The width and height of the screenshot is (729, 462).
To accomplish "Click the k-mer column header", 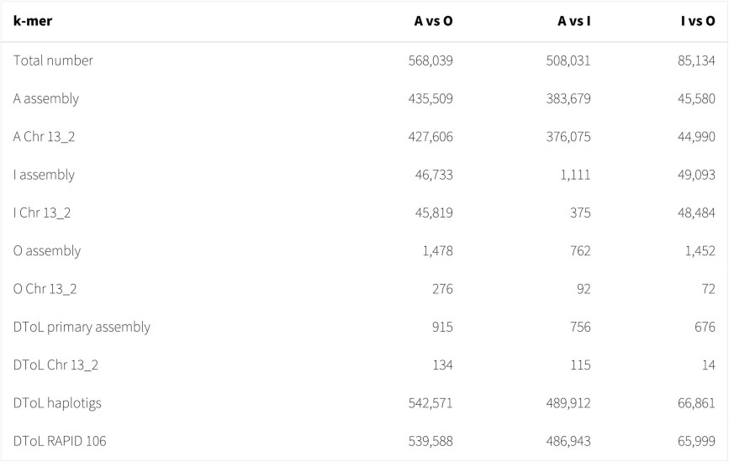I will click(32, 22).
